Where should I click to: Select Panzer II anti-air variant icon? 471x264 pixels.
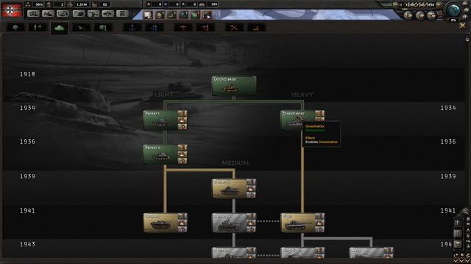tap(183, 161)
